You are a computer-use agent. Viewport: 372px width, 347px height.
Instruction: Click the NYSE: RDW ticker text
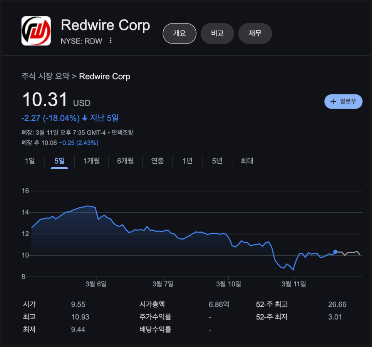(x=81, y=41)
